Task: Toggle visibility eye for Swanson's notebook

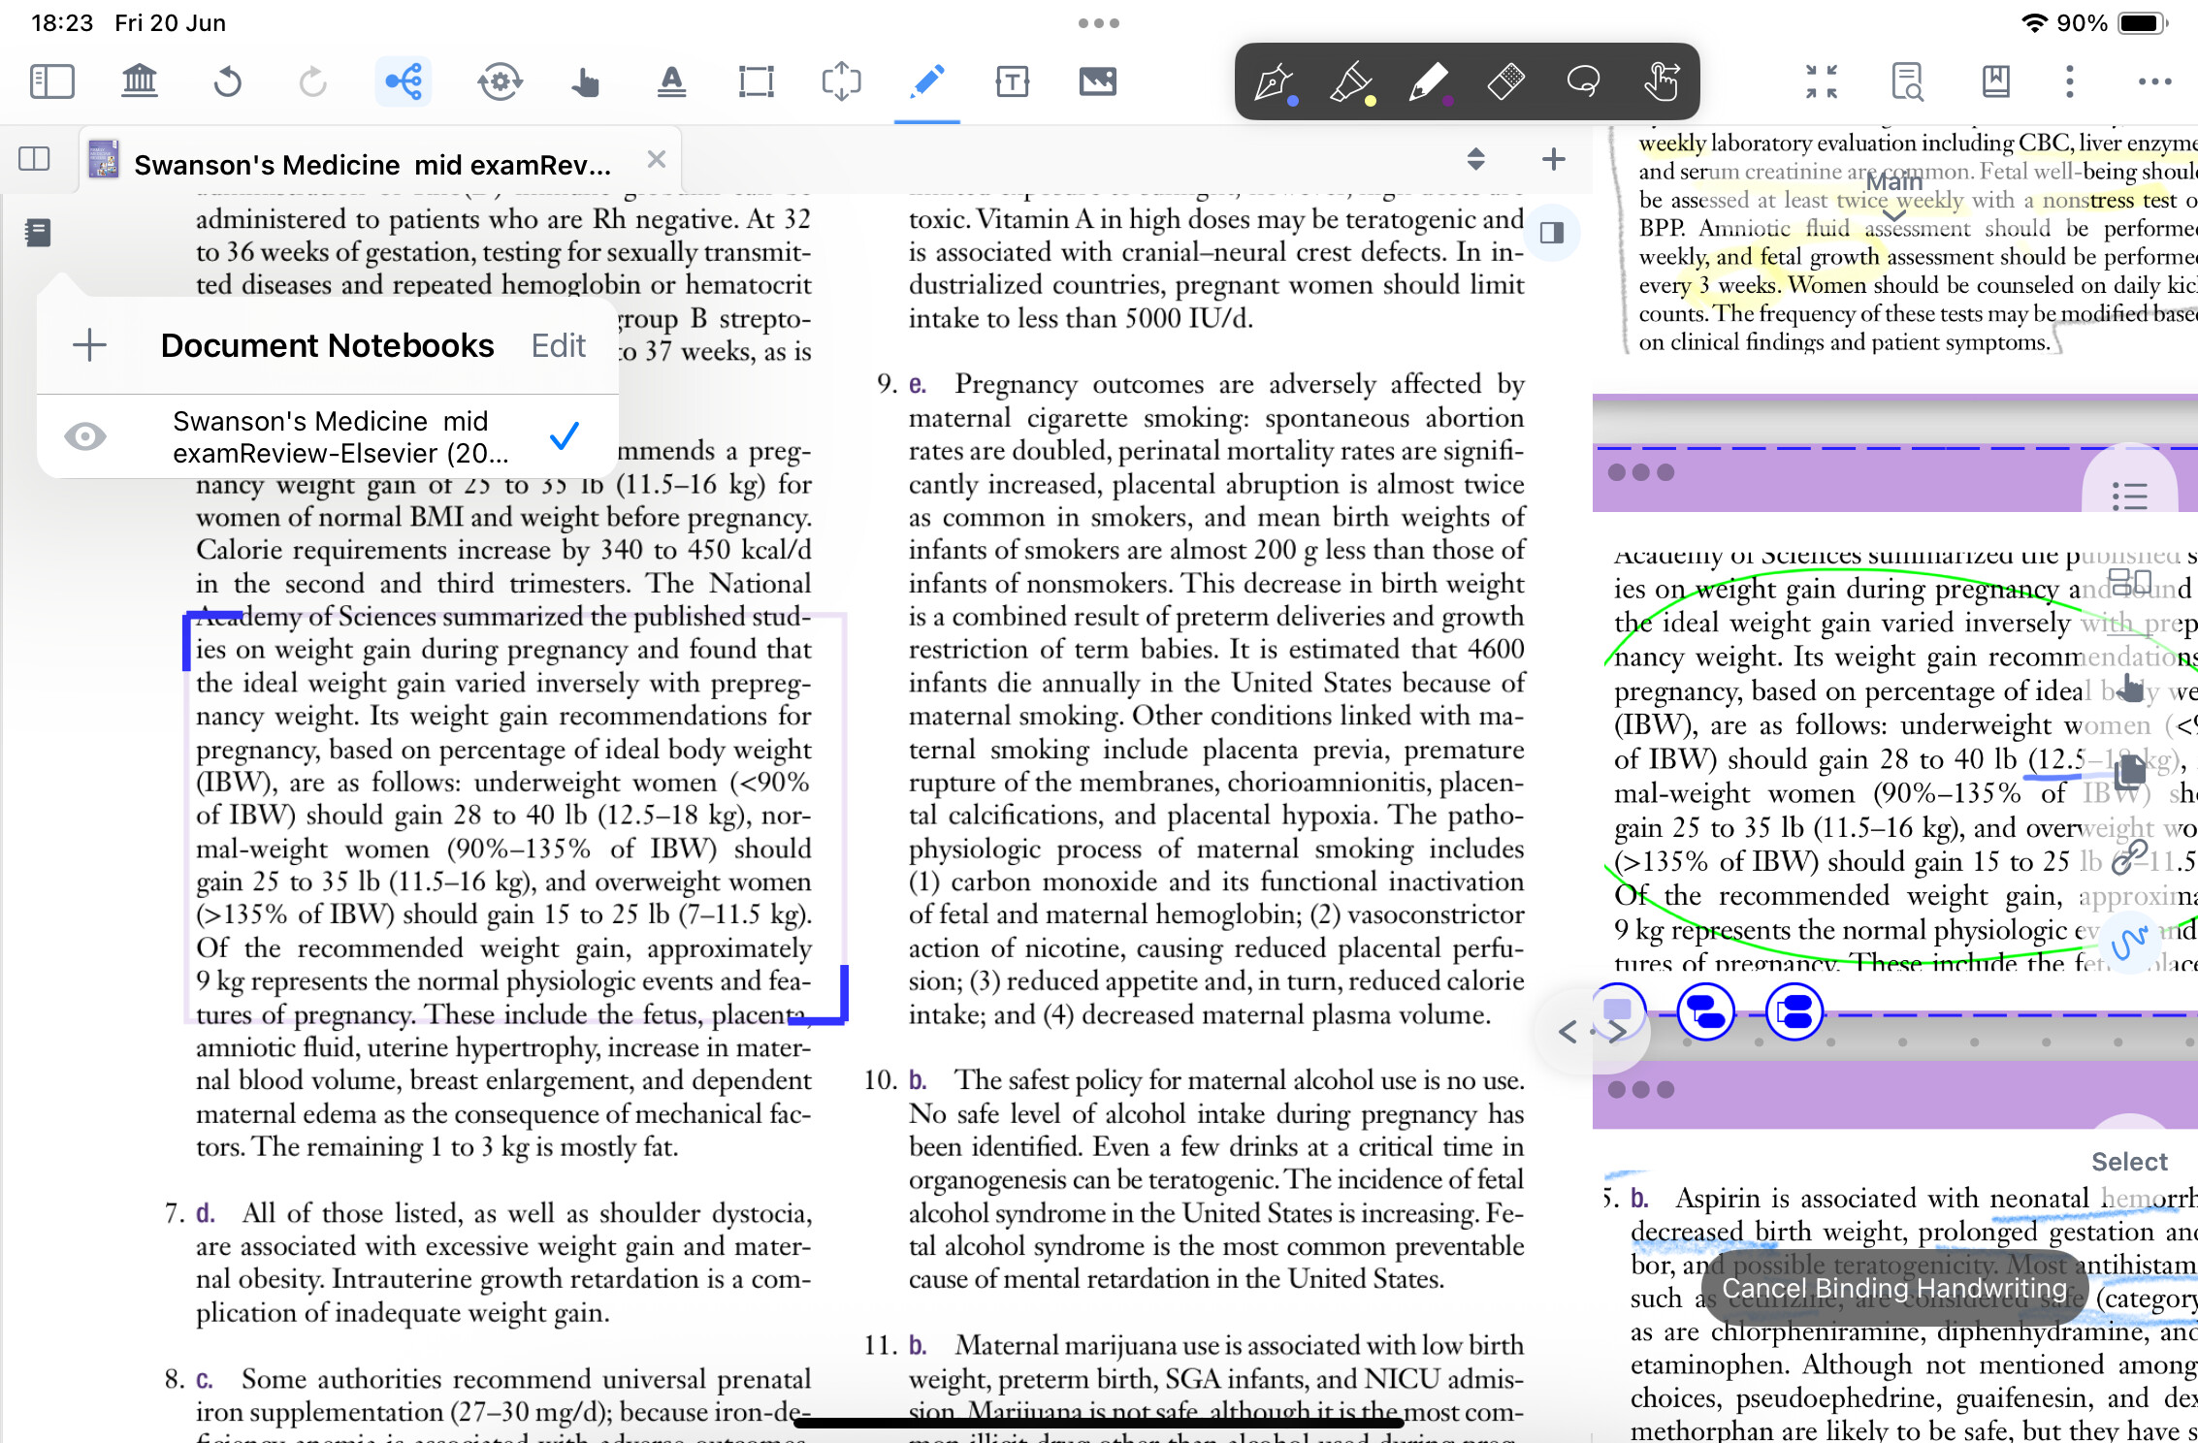Action: click(85, 436)
